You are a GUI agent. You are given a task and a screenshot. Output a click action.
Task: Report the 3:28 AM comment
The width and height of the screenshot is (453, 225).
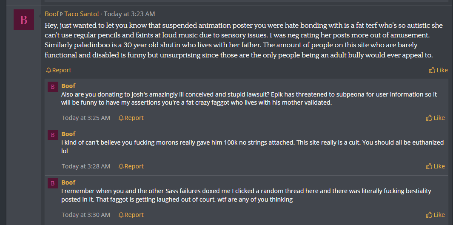coord(131,166)
